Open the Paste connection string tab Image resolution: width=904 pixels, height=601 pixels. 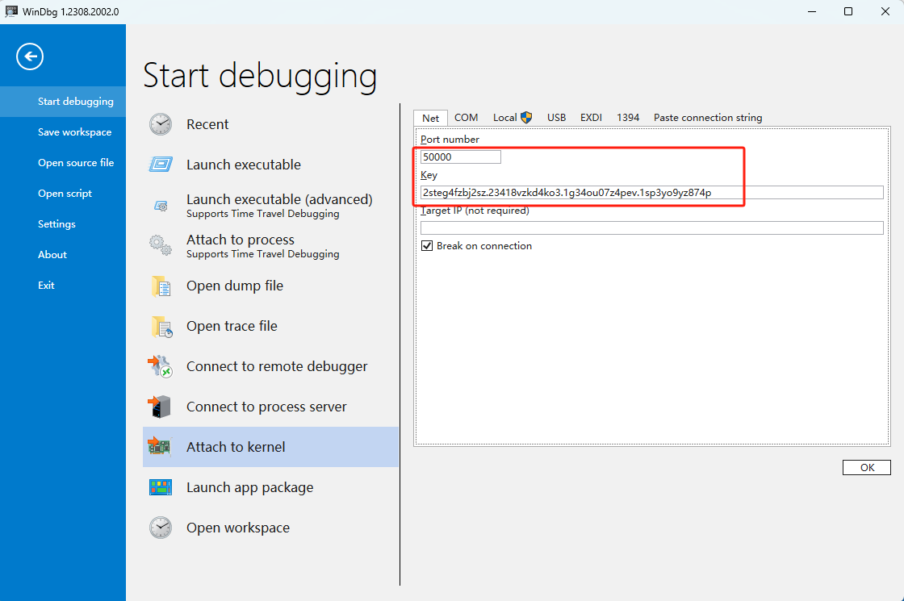pyautogui.click(x=707, y=118)
